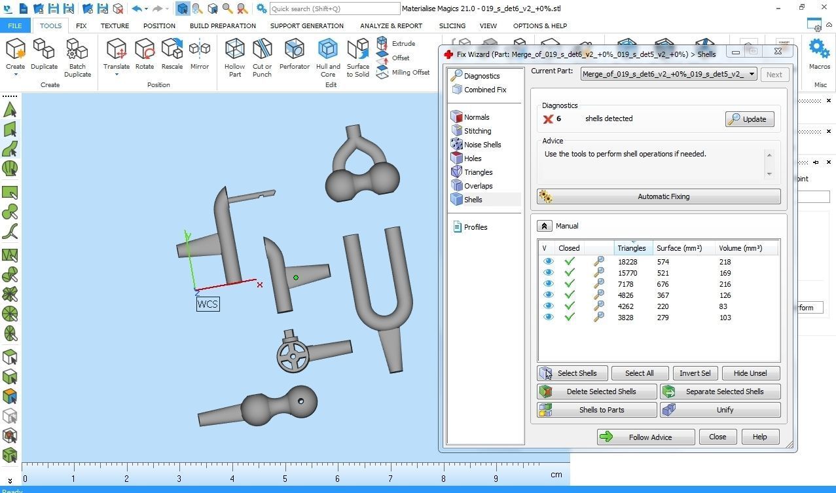Go to Triangles step in Fix Wizard
This screenshot has width=836, height=493.
point(472,172)
